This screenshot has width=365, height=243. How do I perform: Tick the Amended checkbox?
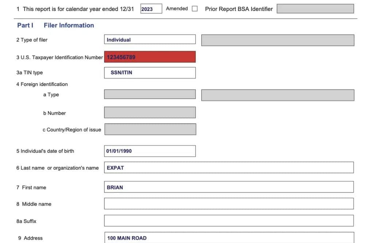pyautogui.click(x=195, y=9)
